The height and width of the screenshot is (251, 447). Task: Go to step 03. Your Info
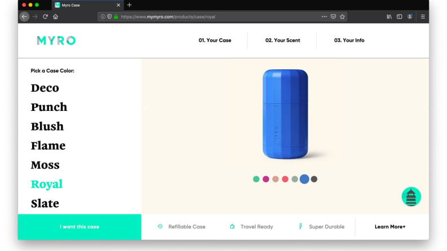349,41
